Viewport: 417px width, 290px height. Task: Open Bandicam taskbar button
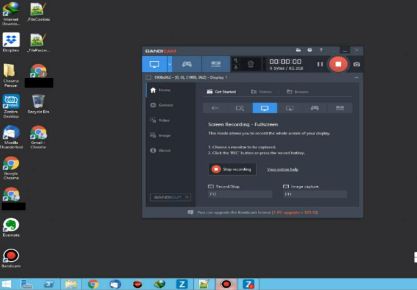tap(226, 284)
